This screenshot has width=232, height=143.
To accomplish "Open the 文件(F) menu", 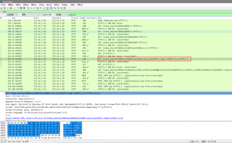I will click(x=3, y=5).
